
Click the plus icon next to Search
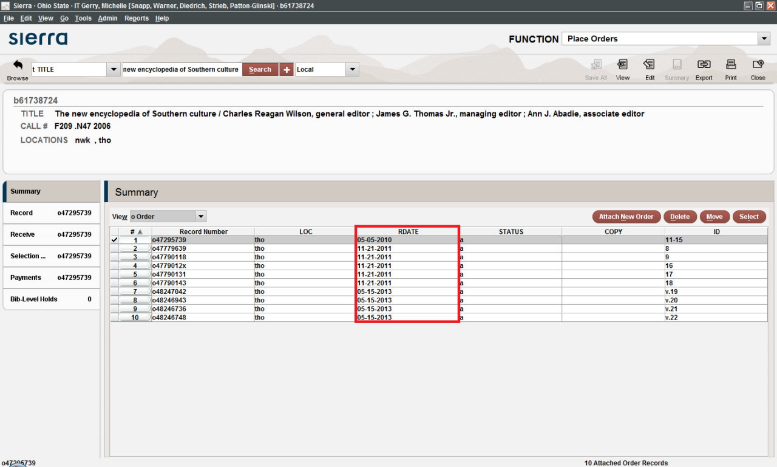[x=287, y=69]
